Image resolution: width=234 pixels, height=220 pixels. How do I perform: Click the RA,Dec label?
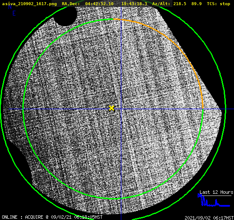click(71, 4)
